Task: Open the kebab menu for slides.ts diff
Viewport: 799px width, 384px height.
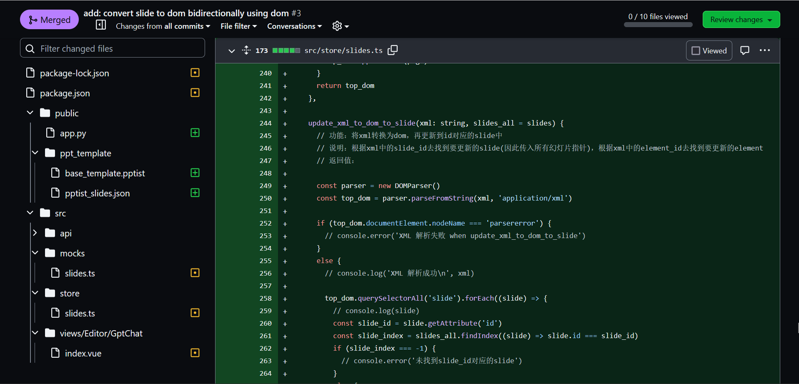Action: [x=765, y=50]
